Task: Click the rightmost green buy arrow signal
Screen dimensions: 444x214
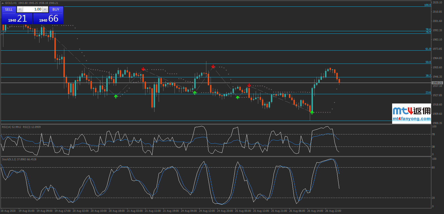Action: [312, 112]
